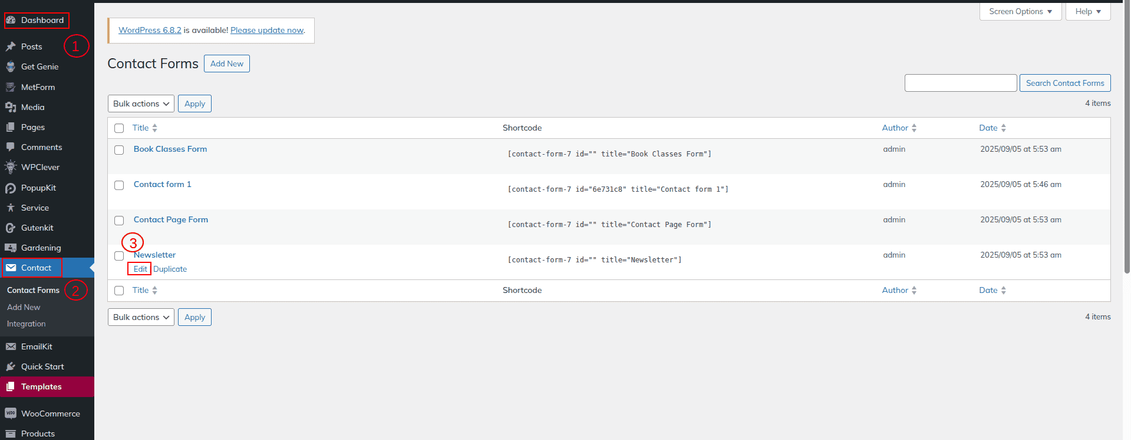Open the top Bulk actions dropdown
1131x440 pixels.
coord(141,104)
